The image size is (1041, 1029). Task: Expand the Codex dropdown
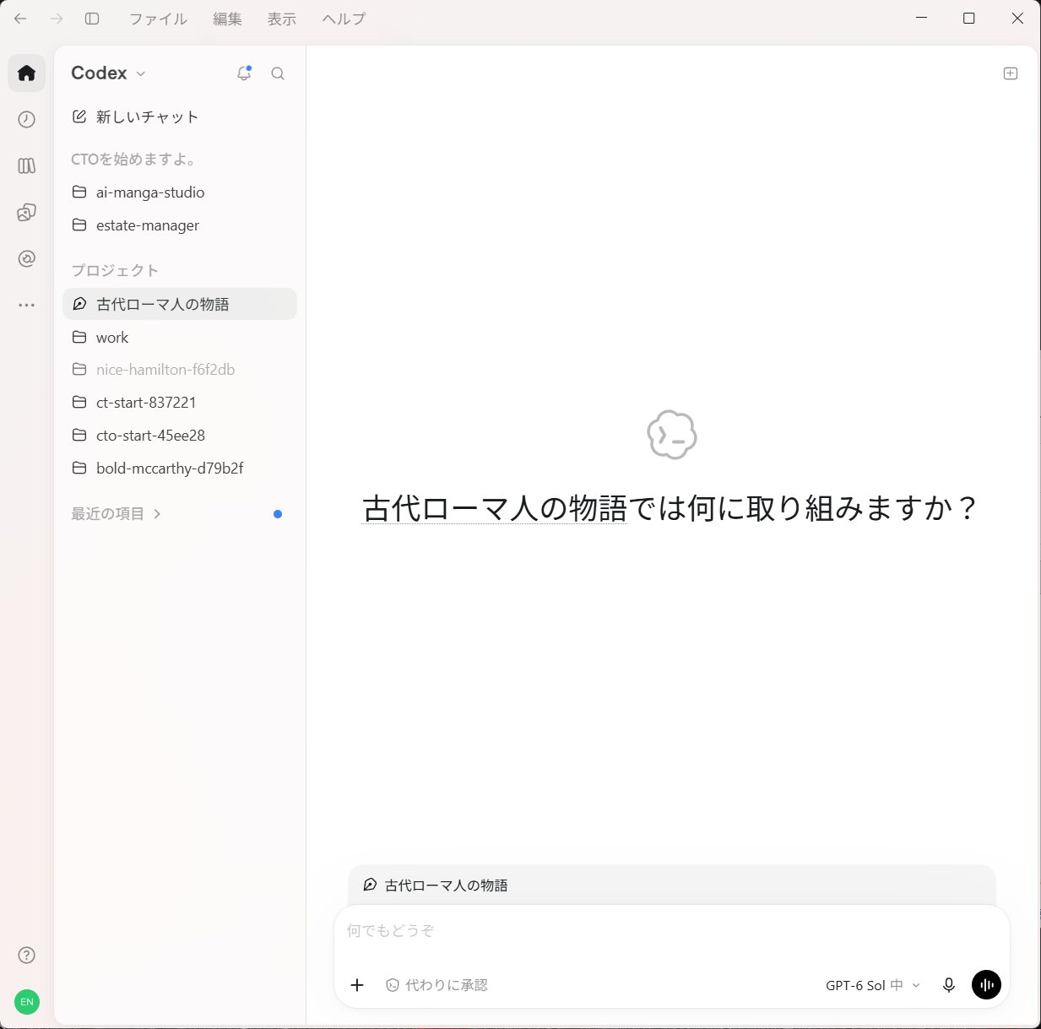pos(108,73)
